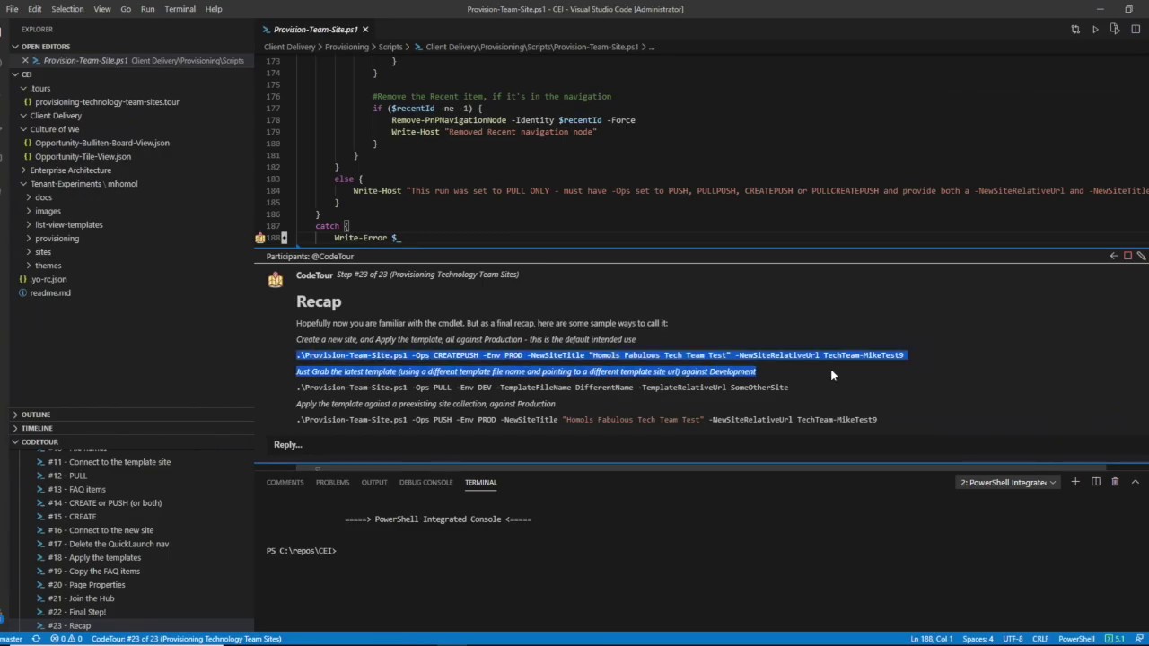Switch to the Output panel tab

(374, 482)
